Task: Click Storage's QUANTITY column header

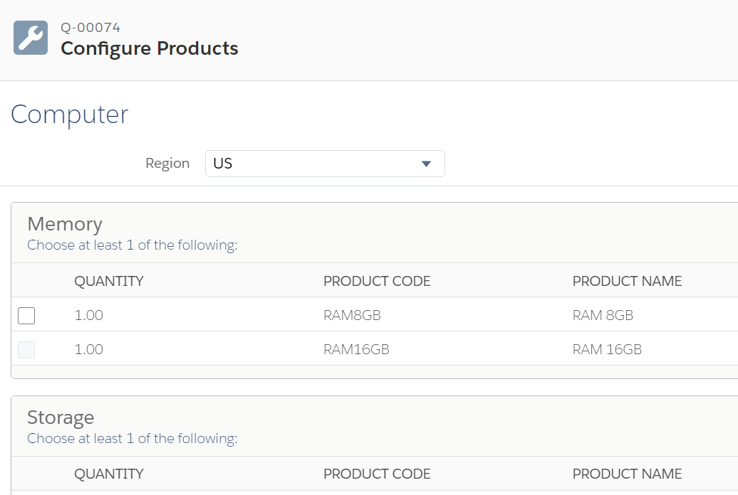Action: coord(109,474)
